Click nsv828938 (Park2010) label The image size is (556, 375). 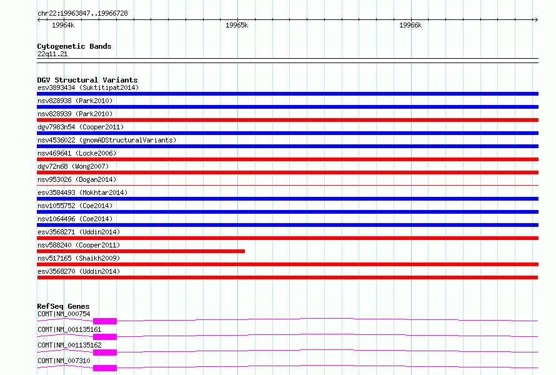pos(75,101)
